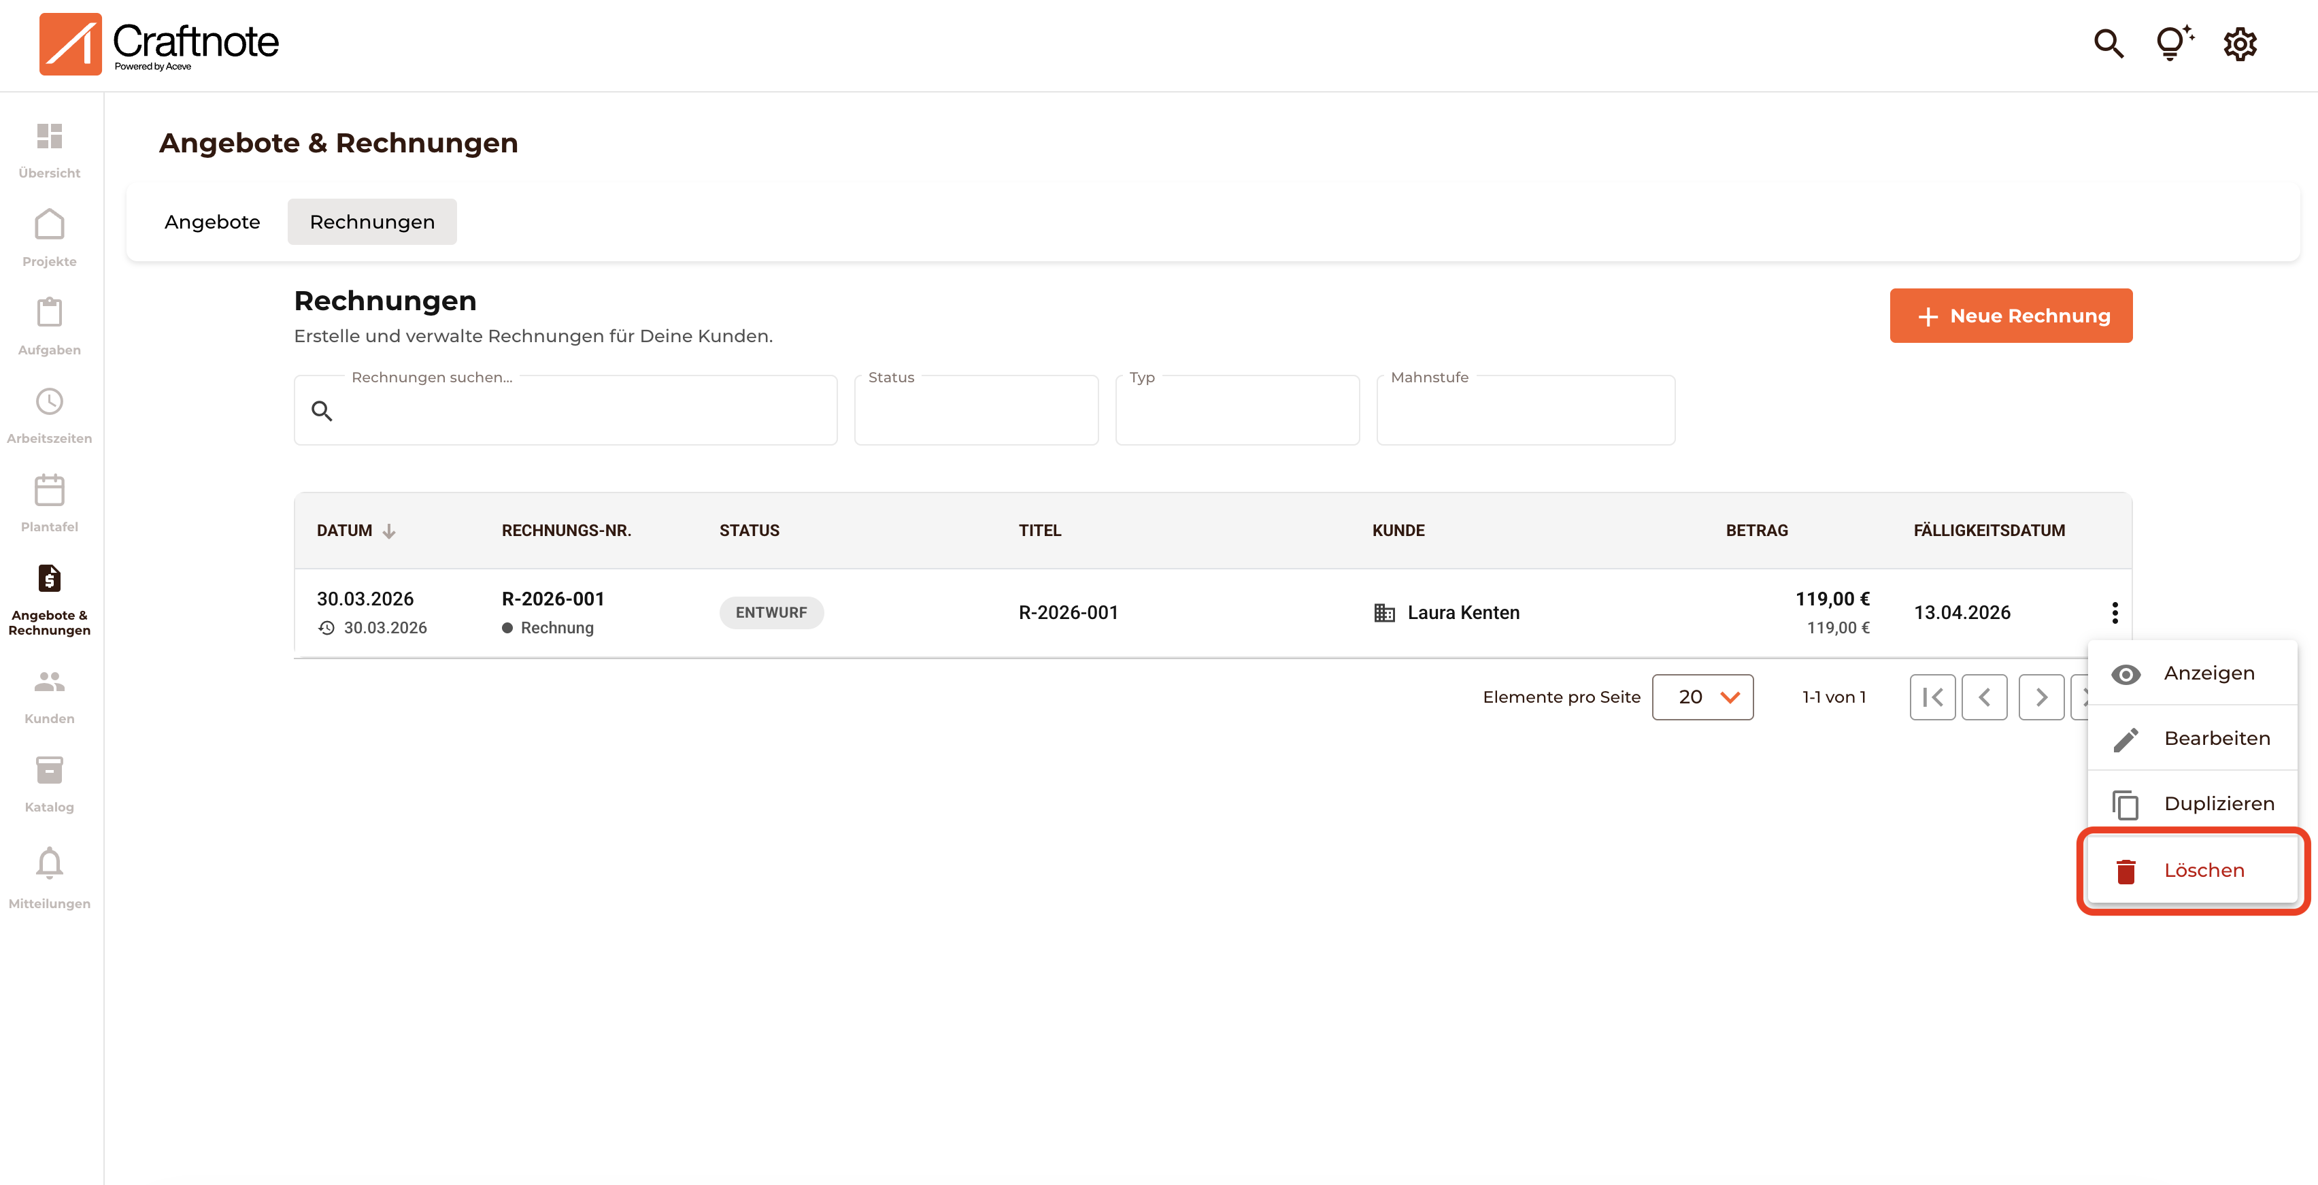Open Mitteilungen bell icon
The image size is (2318, 1185).
[50, 863]
